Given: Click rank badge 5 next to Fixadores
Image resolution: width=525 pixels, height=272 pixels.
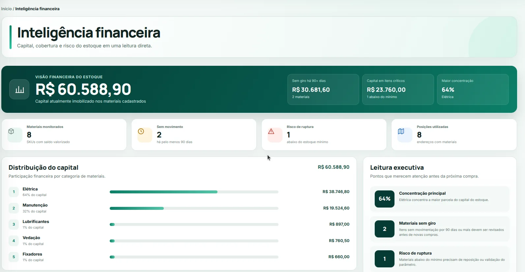Looking at the screenshot, I should click(x=14, y=257).
